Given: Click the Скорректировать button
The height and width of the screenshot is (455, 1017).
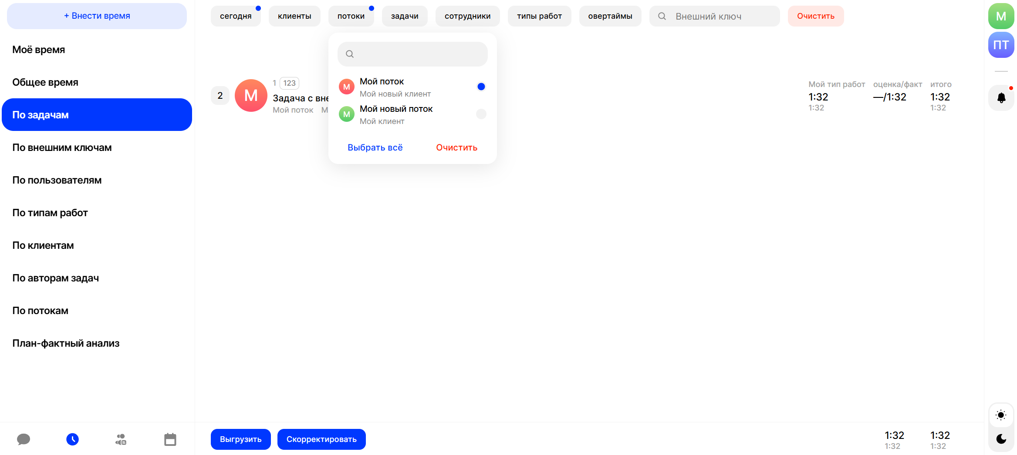Looking at the screenshot, I should [x=321, y=439].
